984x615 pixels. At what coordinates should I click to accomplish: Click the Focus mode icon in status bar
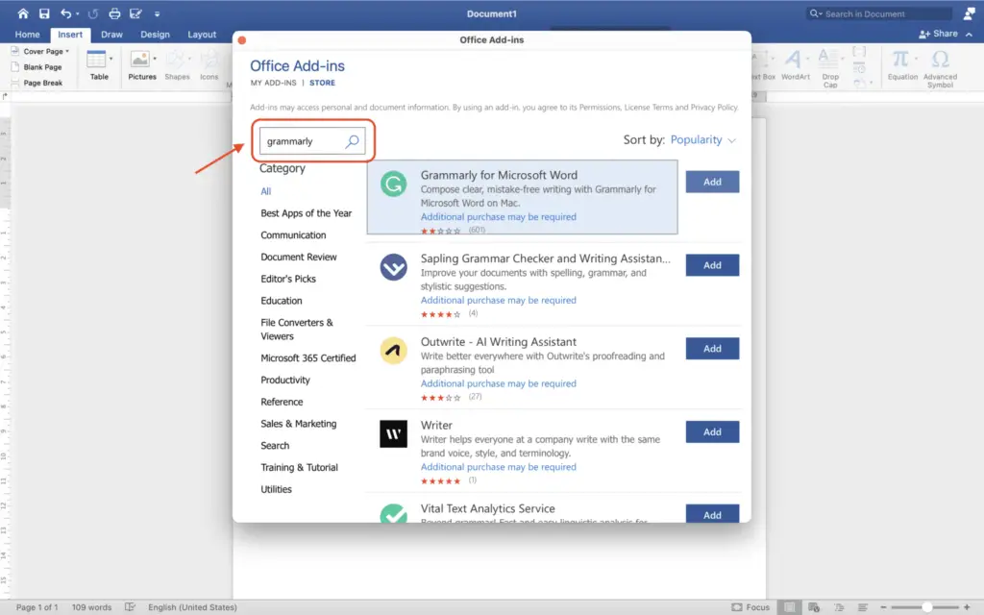pyautogui.click(x=737, y=607)
